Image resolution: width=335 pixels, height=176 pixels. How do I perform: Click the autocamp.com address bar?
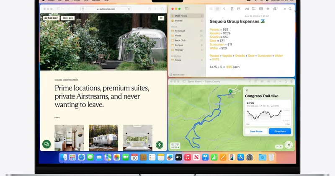(x=106, y=9)
